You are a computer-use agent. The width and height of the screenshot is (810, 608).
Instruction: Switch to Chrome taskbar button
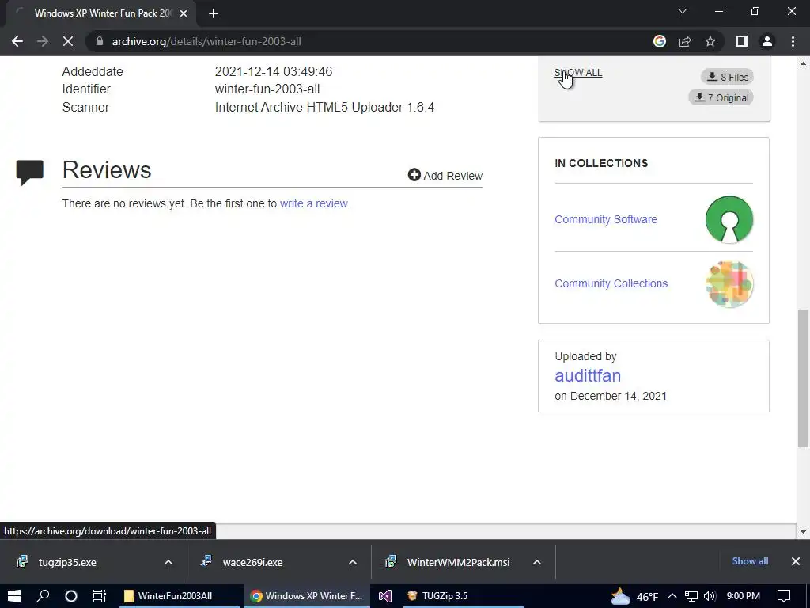tap(307, 596)
